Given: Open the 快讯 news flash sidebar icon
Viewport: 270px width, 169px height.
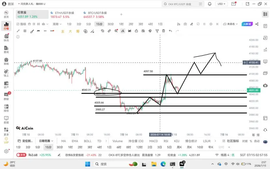Looking at the screenshot, I should coord(7,38).
